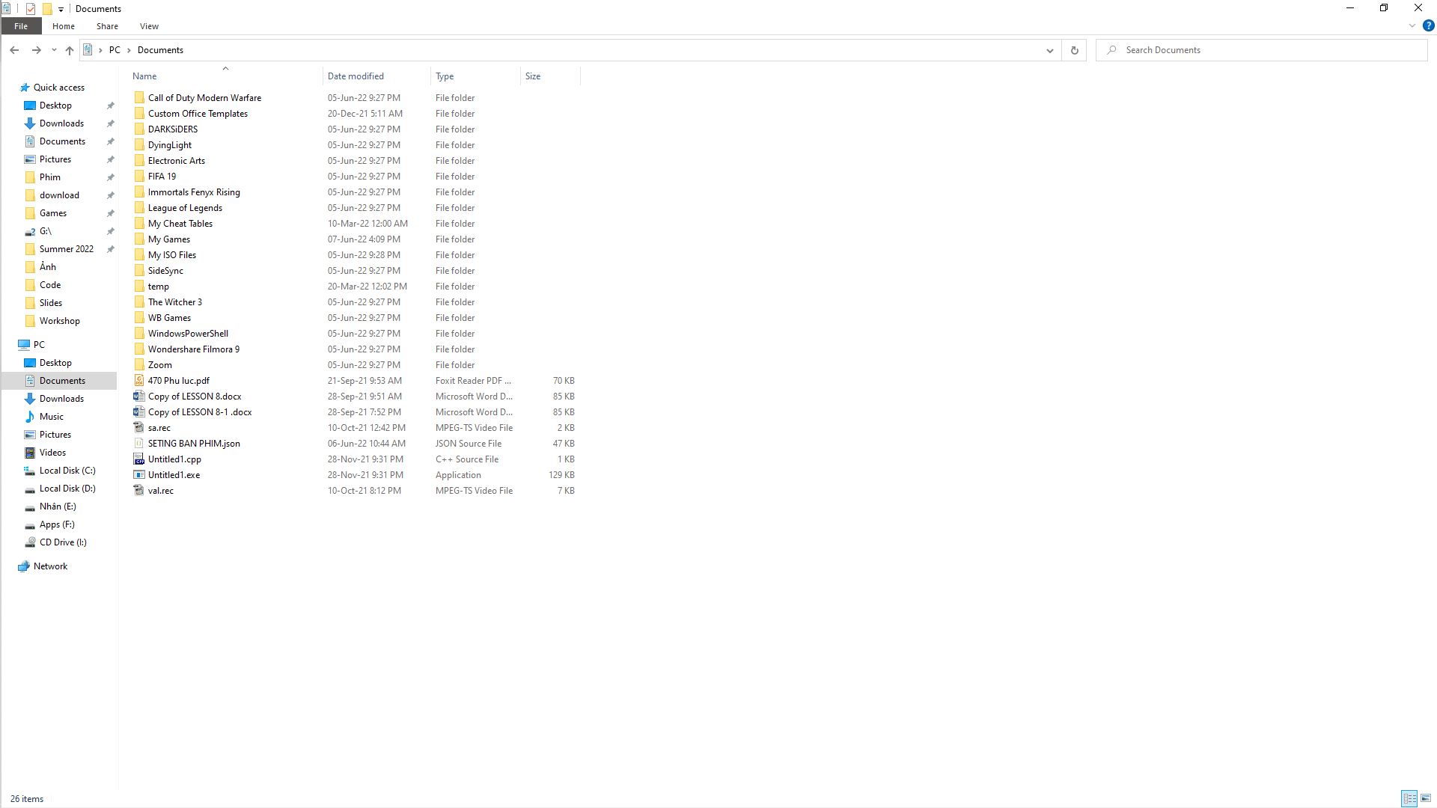Click the View menu tab

[149, 27]
